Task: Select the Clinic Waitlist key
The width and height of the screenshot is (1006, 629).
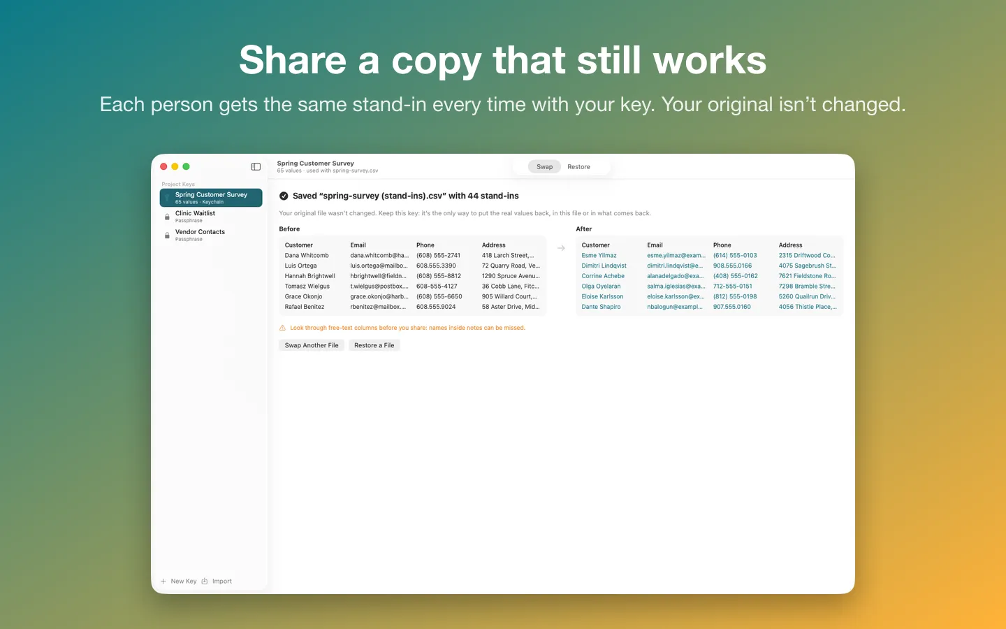Action: [x=211, y=217]
